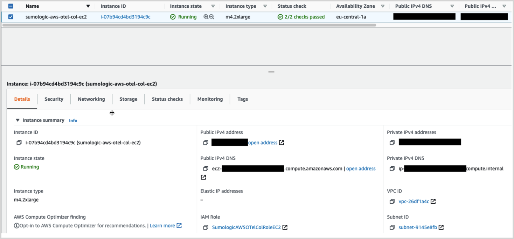
Task: Open the Availability Zone filter dropdown
Action: coord(383,6)
